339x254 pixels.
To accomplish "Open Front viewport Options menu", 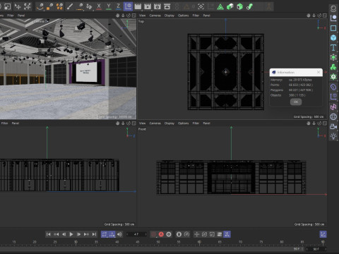I will click(x=183, y=123).
